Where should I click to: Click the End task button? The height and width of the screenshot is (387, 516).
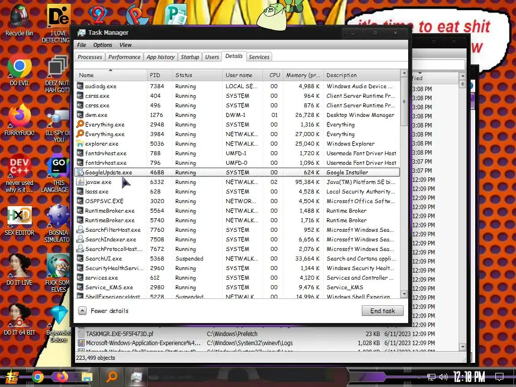coord(382,310)
